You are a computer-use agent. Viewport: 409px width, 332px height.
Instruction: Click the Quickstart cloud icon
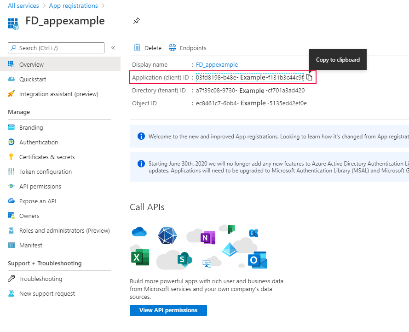[x=11, y=79]
